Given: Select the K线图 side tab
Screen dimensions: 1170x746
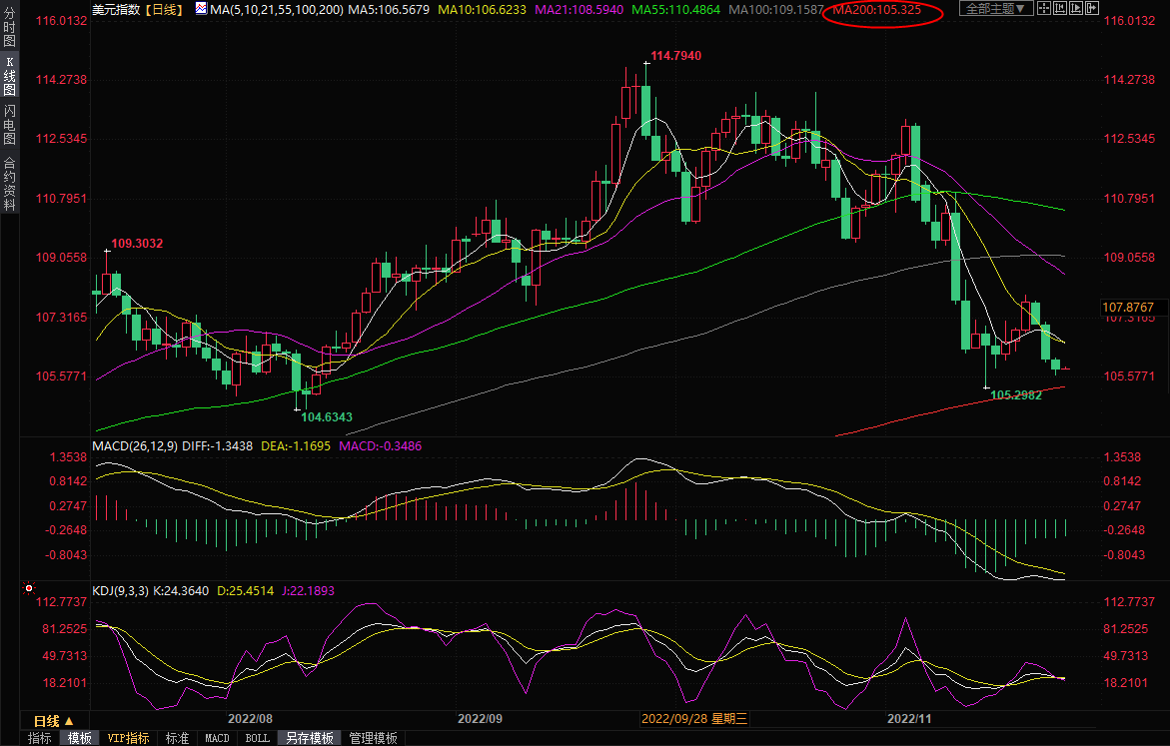Looking at the screenshot, I should [x=9, y=77].
